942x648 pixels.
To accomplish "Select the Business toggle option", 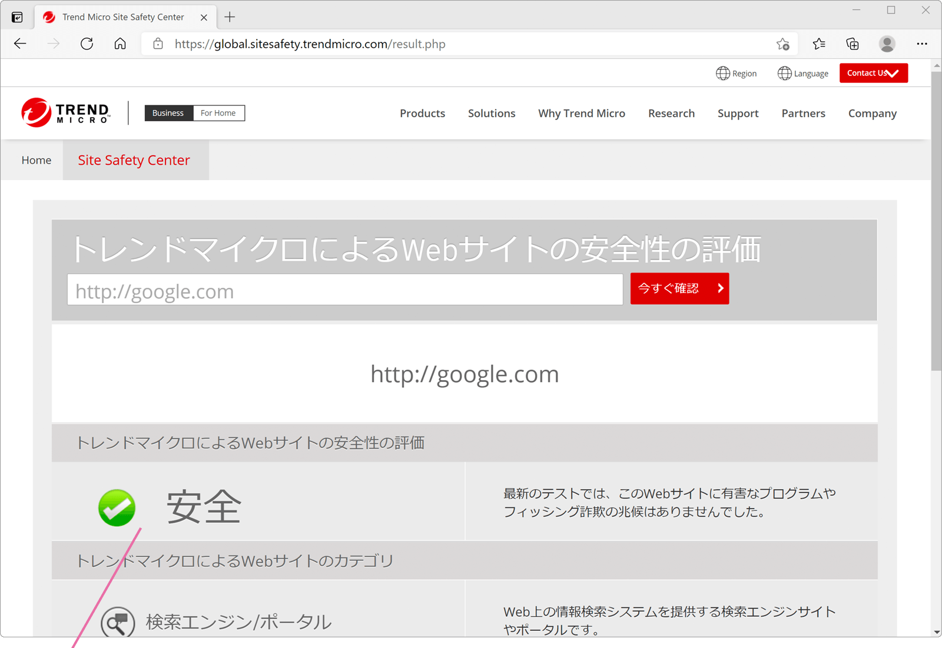I will [168, 113].
